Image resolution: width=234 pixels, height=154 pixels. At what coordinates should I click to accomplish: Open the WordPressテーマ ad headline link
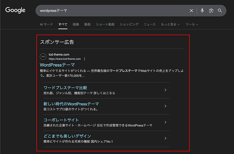pyautogui.click(x=57, y=65)
